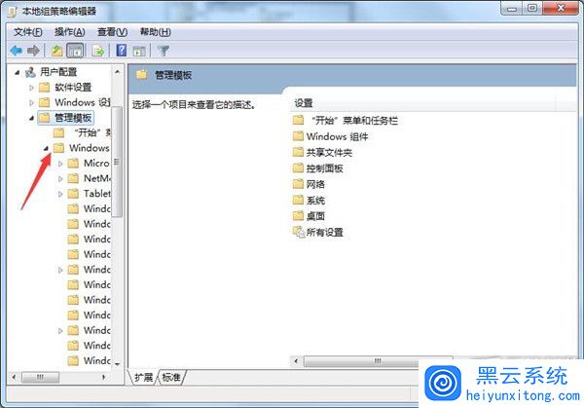
Task: Click tree horizontal scroll right arrow
Action: (103, 377)
